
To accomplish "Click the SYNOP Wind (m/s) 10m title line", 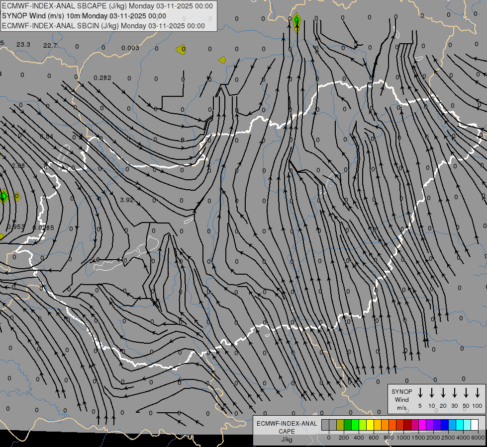I will click(x=84, y=16).
